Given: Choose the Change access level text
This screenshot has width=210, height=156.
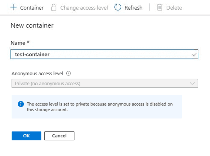Looking at the screenshot, I should pyautogui.click(x=84, y=8).
